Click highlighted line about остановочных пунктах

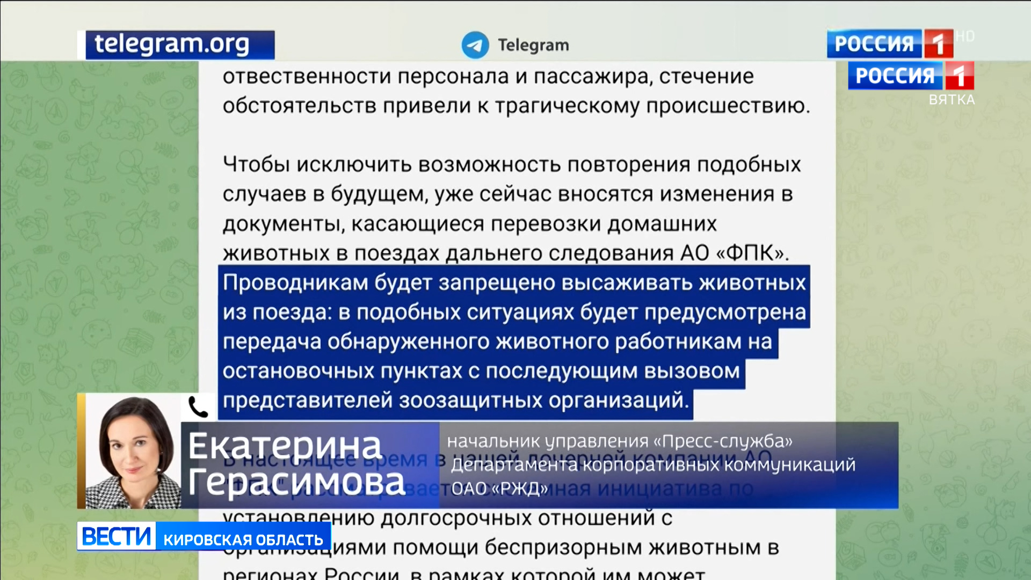pyautogui.click(x=481, y=371)
